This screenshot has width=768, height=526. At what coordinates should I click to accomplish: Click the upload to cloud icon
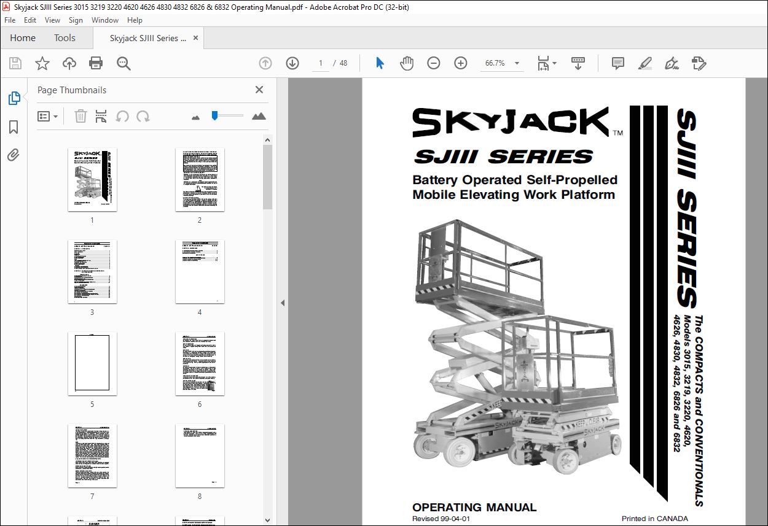(69, 63)
